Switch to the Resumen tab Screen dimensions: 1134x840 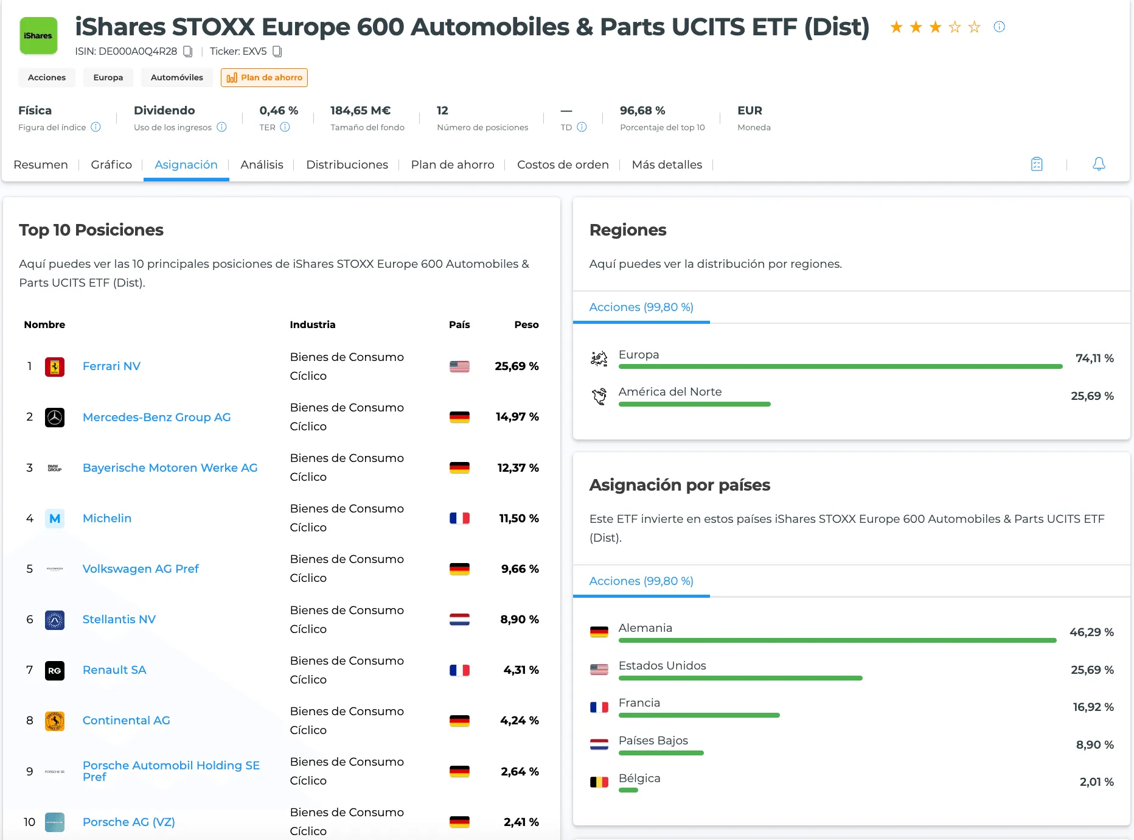click(x=41, y=164)
